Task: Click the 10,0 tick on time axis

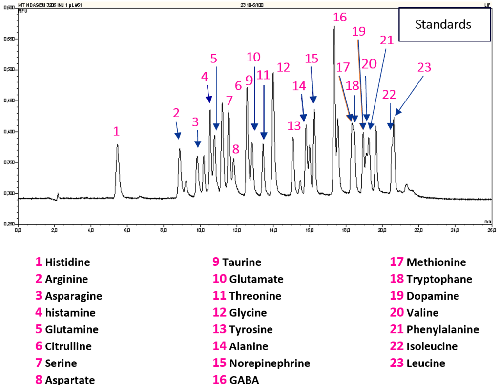Action: coord(200,230)
